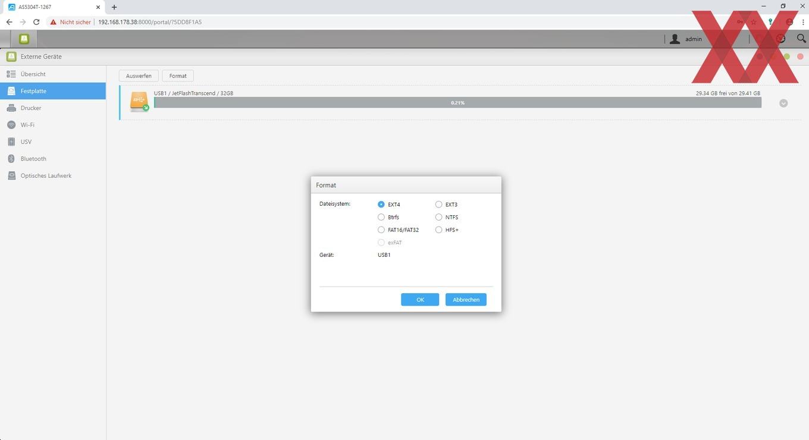
Task: Click the 'Dateisystem:' label
Action: pyautogui.click(x=335, y=204)
